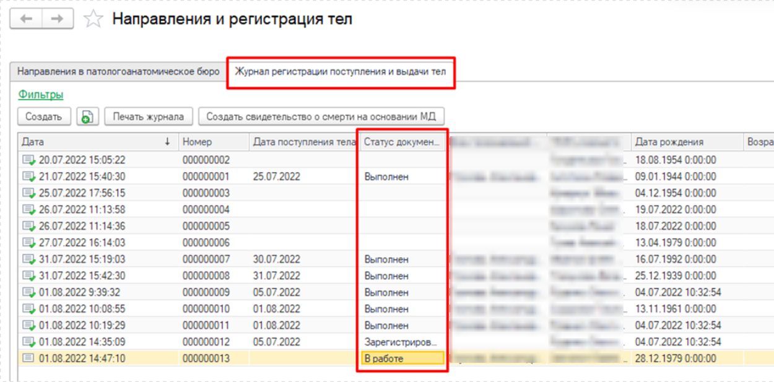Viewport: 774px width, 382px height.
Task: Click document icon of row 000000007
Action: click(x=28, y=259)
